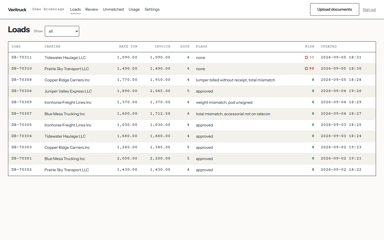Image resolution: width=384 pixels, height=240 pixels.
Task: Click the red flag icon beside risk 95
Action: 306,69
